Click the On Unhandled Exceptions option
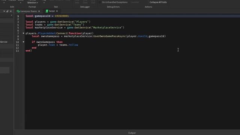 [115, 2]
